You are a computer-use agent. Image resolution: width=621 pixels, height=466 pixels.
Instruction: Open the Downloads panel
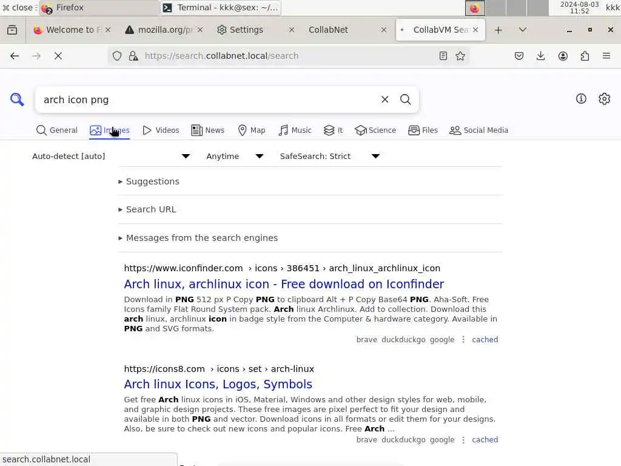[x=540, y=56]
